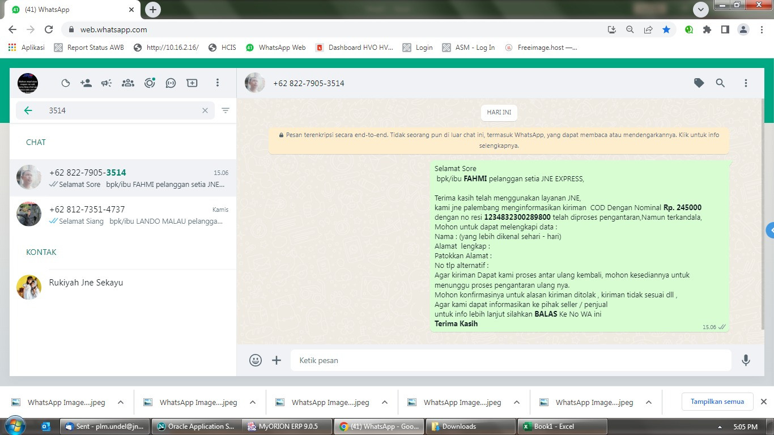Start a new chat with the plus-box icon

pos(192,83)
